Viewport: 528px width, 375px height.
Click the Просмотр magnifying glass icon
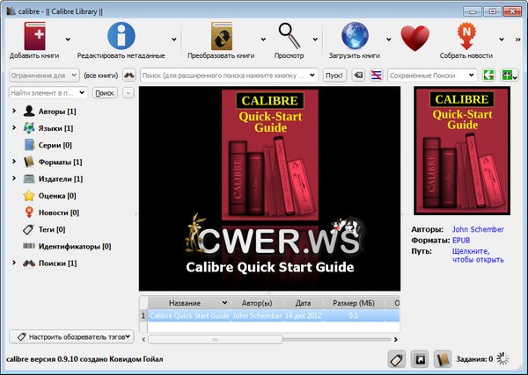290,35
